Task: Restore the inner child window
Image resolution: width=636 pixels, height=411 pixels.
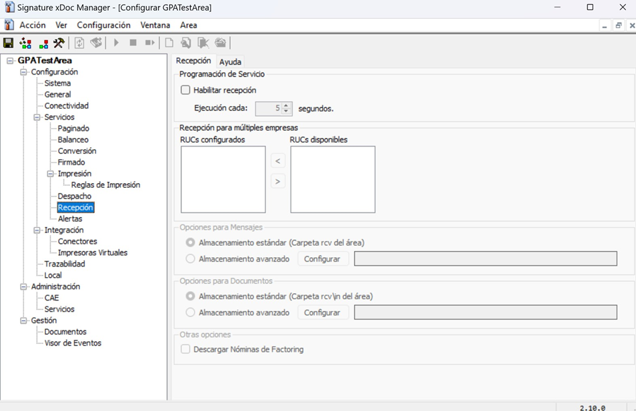Action: pyautogui.click(x=619, y=25)
